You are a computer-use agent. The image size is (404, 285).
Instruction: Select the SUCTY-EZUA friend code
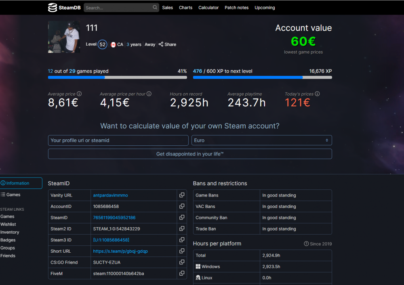[x=107, y=262]
